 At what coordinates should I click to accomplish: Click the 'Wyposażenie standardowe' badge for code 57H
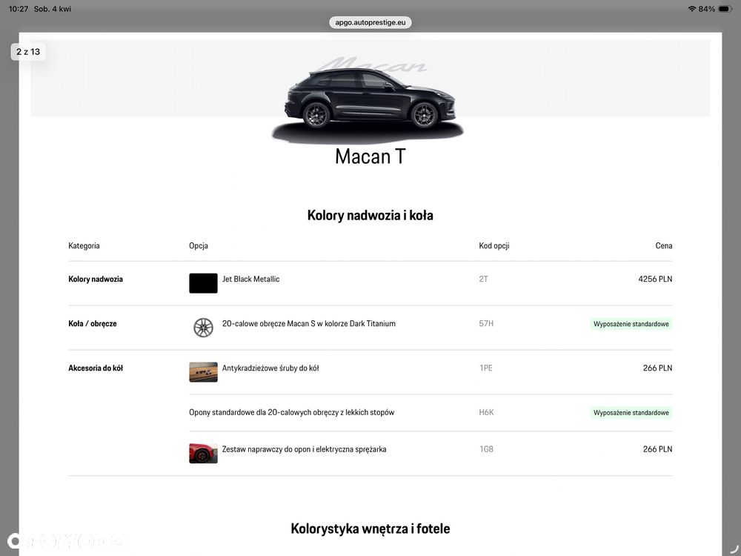pyautogui.click(x=631, y=324)
